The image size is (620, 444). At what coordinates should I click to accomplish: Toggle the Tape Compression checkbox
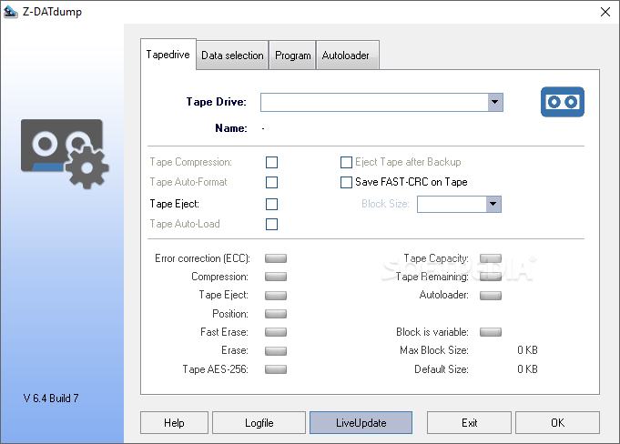click(x=271, y=162)
